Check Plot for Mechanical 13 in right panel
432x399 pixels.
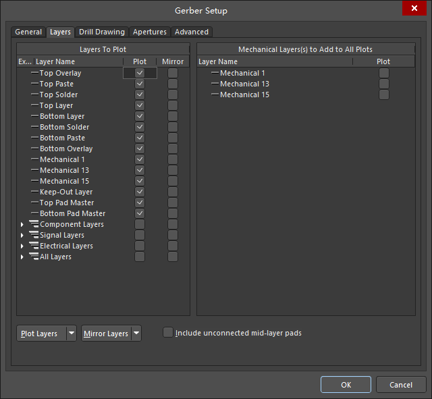pos(384,84)
